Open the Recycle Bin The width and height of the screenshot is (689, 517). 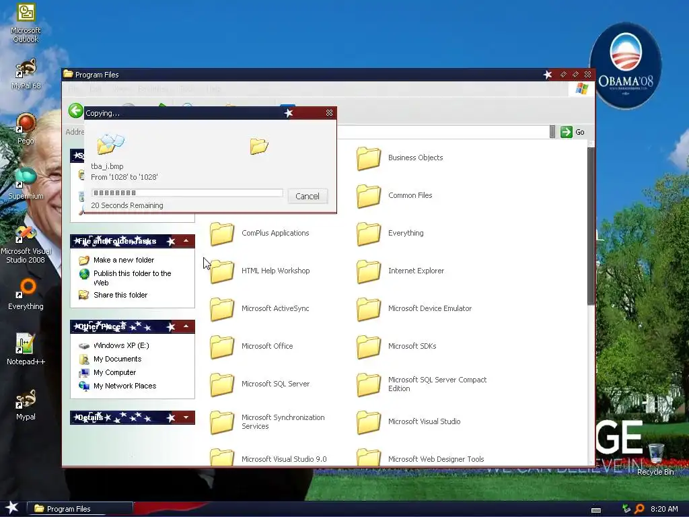coord(655,459)
